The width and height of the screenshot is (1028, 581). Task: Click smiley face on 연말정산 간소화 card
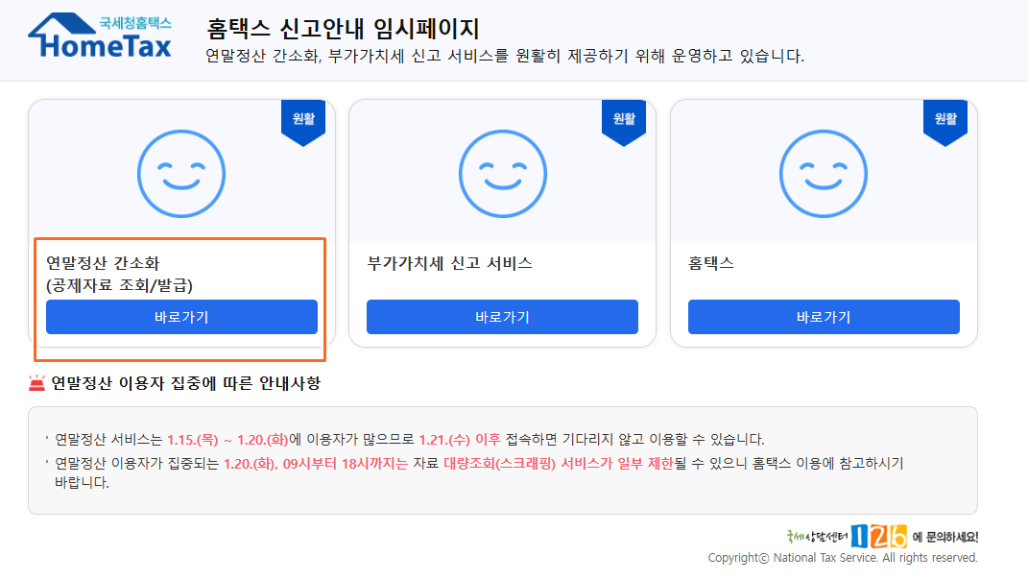pyautogui.click(x=181, y=174)
